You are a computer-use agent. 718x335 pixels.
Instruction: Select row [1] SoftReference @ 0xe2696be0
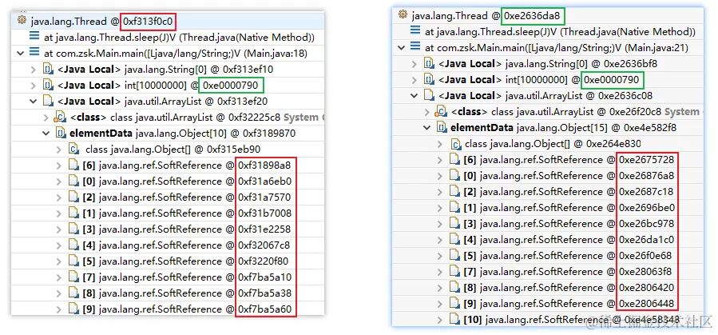point(549,208)
